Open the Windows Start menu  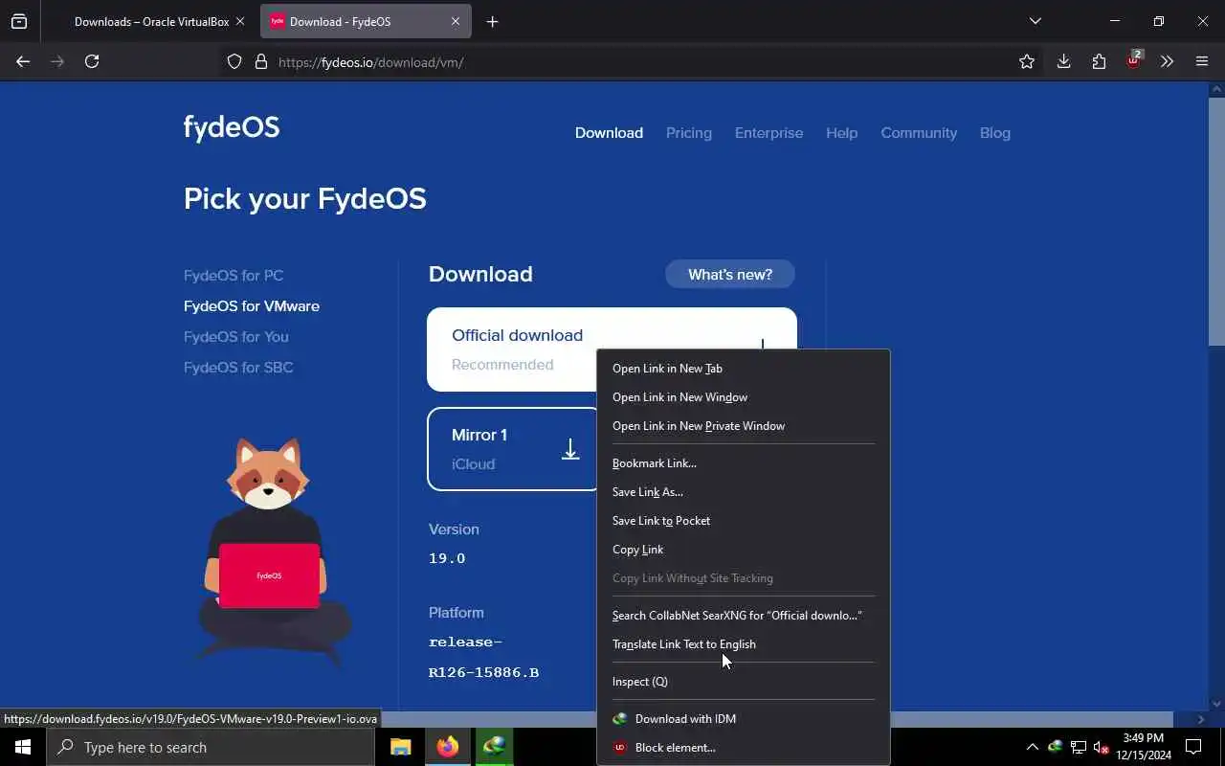pos(23,747)
